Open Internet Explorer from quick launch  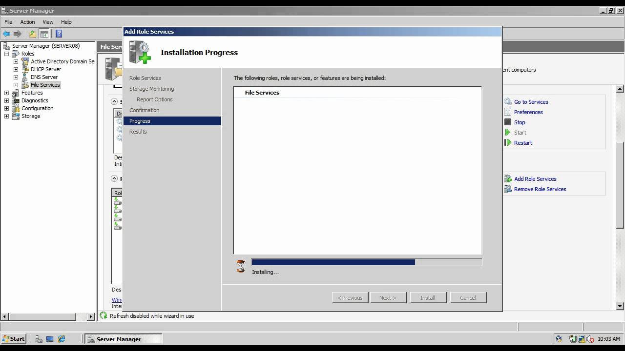pyautogui.click(x=62, y=339)
